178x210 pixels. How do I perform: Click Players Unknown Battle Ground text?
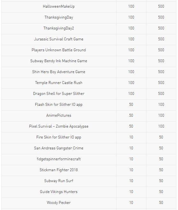(59, 50)
